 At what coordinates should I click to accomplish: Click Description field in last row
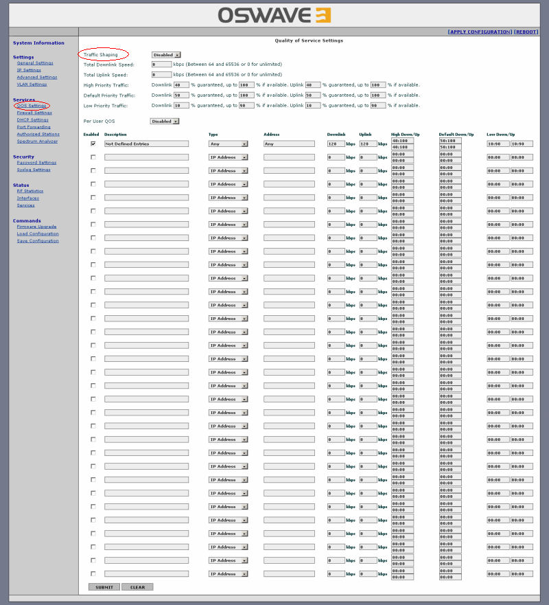146,573
